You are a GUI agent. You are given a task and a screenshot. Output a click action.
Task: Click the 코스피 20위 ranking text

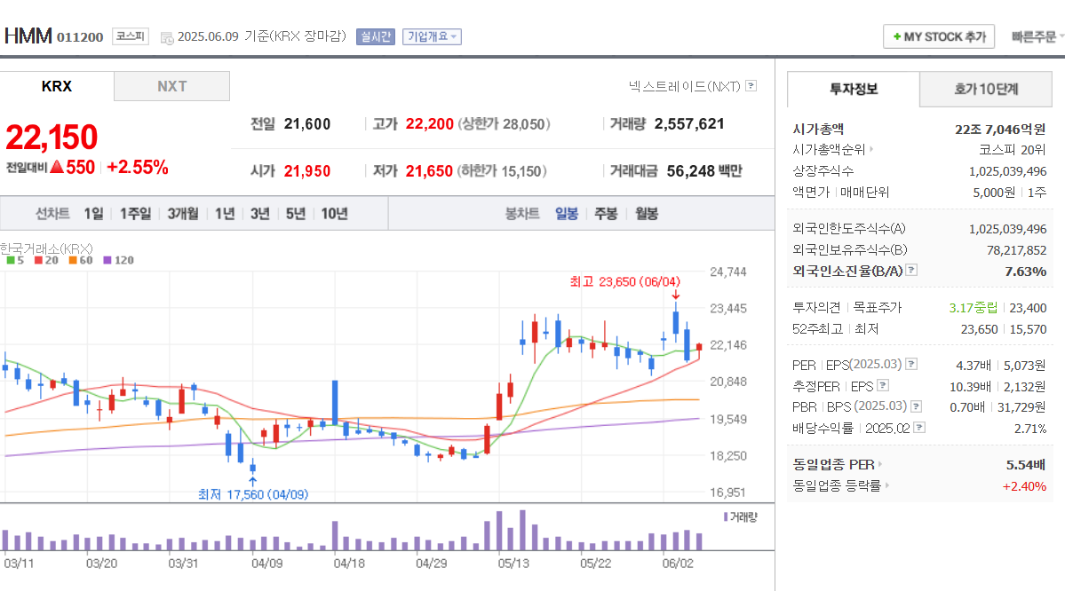(1012, 150)
